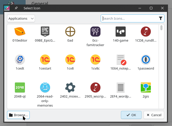The height and width of the screenshot is (126, 172).
Task: Select the 1password icon
Action: 146,59
